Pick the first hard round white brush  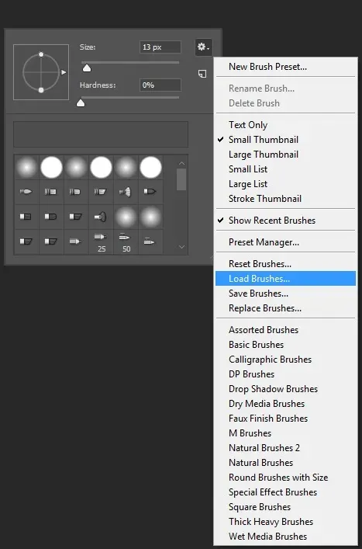pyautogui.click(x=51, y=168)
